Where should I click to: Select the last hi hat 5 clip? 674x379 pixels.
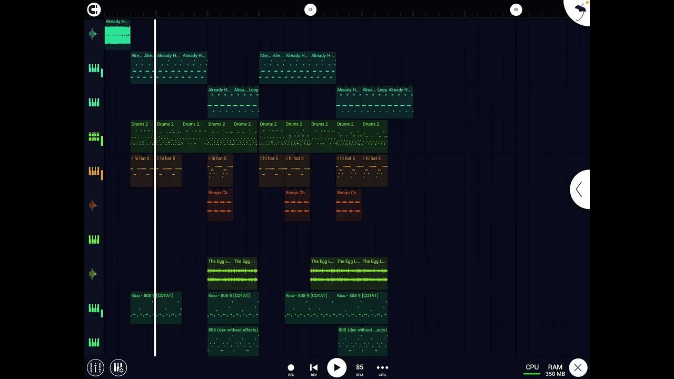(x=374, y=171)
